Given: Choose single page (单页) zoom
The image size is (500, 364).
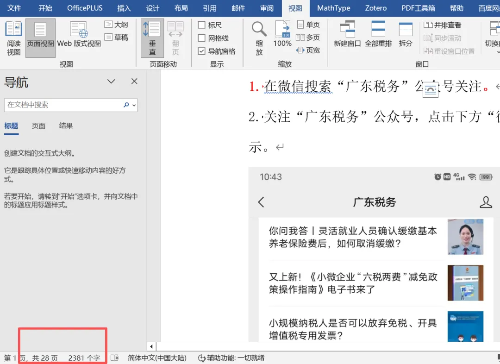Looking at the screenshot, I should [x=308, y=25].
